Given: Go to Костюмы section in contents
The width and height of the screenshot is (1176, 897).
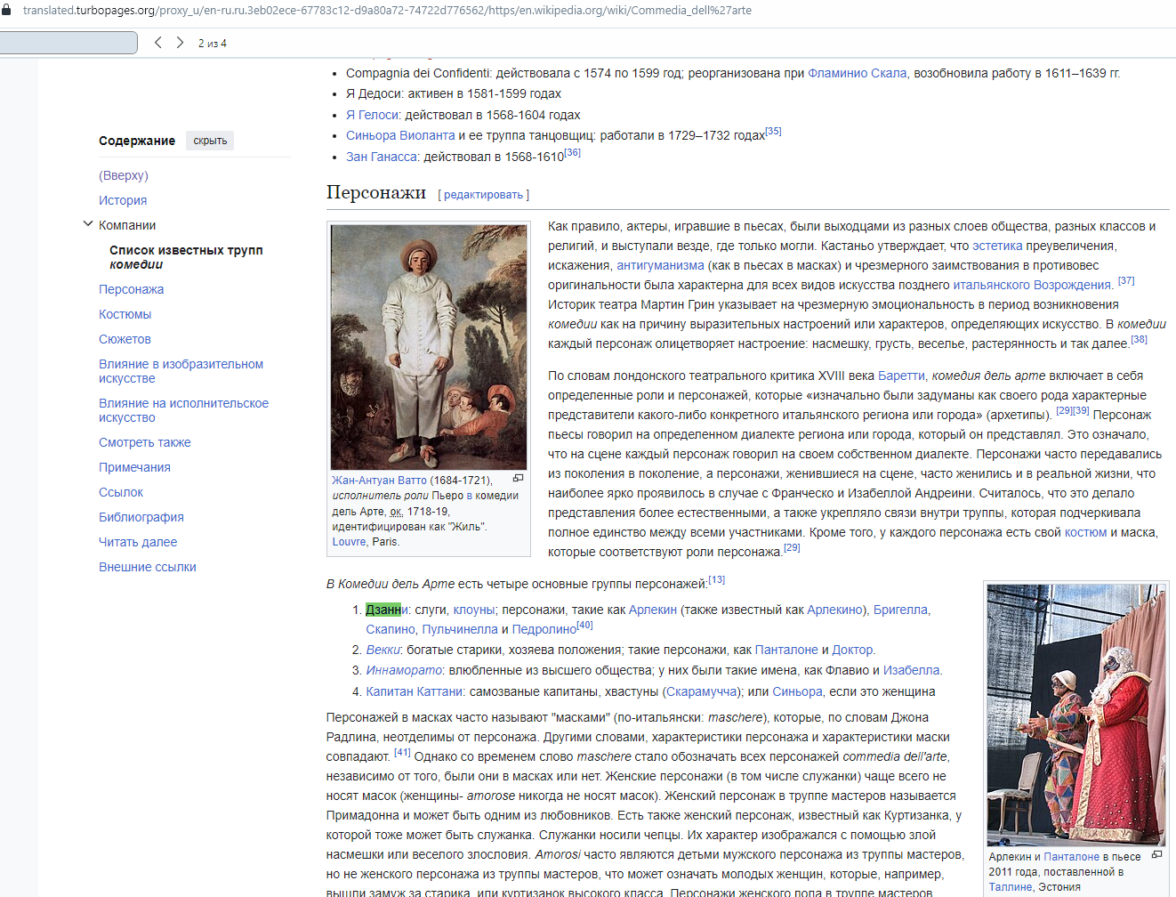Looking at the screenshot, I should [125, 314].
